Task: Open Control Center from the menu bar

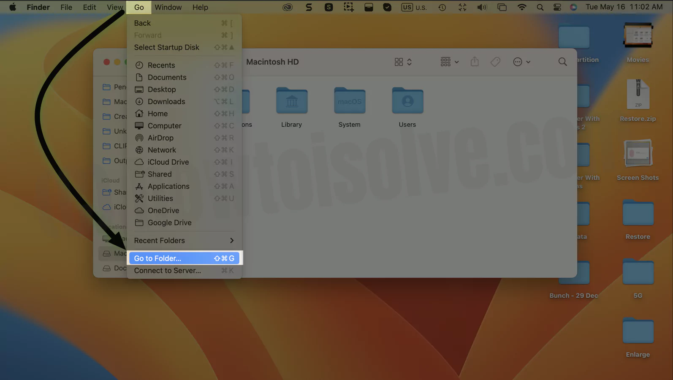Action: [557, 7]
